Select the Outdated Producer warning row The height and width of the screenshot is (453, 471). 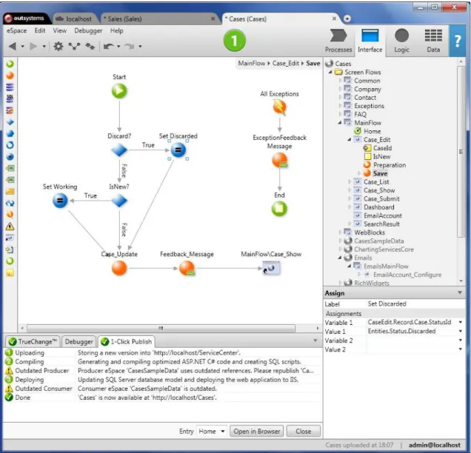pos(162,370)
